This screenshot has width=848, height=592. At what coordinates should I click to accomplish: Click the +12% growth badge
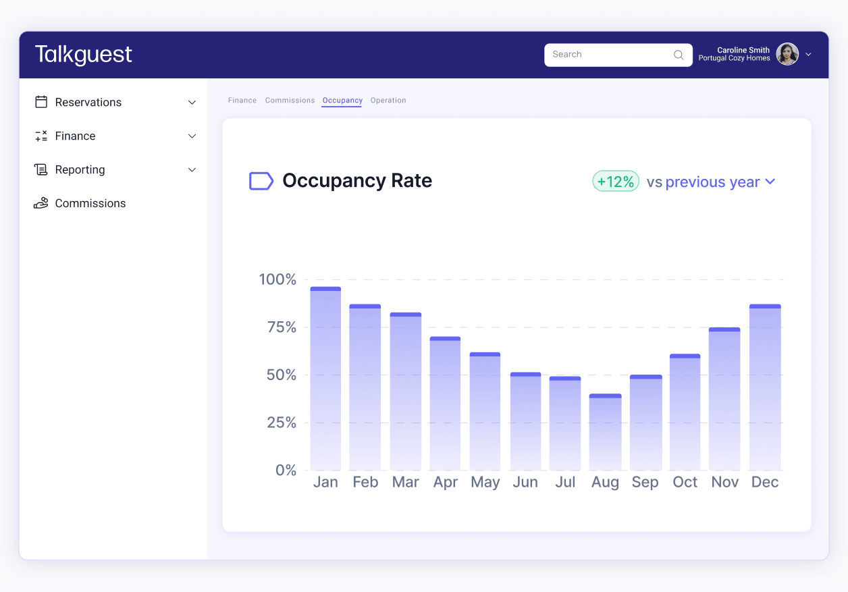[x=615, y=181]
